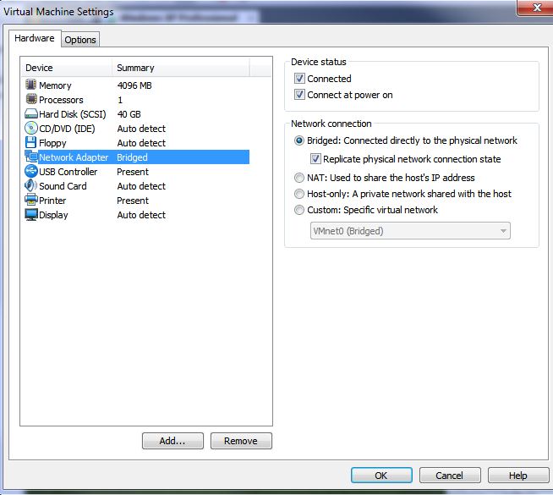Click the CD/DVD (IDE) disc icon
This screenshot has width=553, height=495.
coord(31,128)
